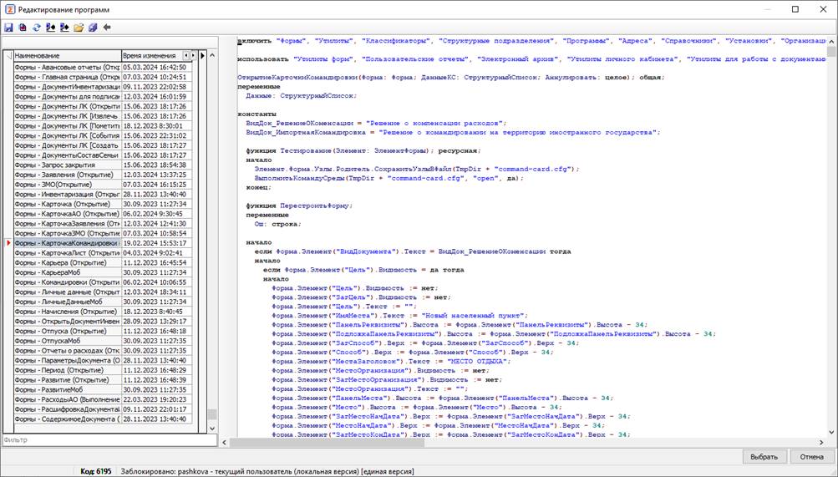
Task: Select row Формы - Документы ЛК [События
Action: [x=103, y=135]
